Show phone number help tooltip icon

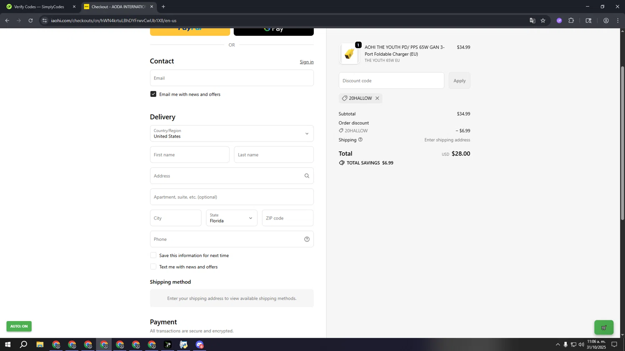(307, 239)
